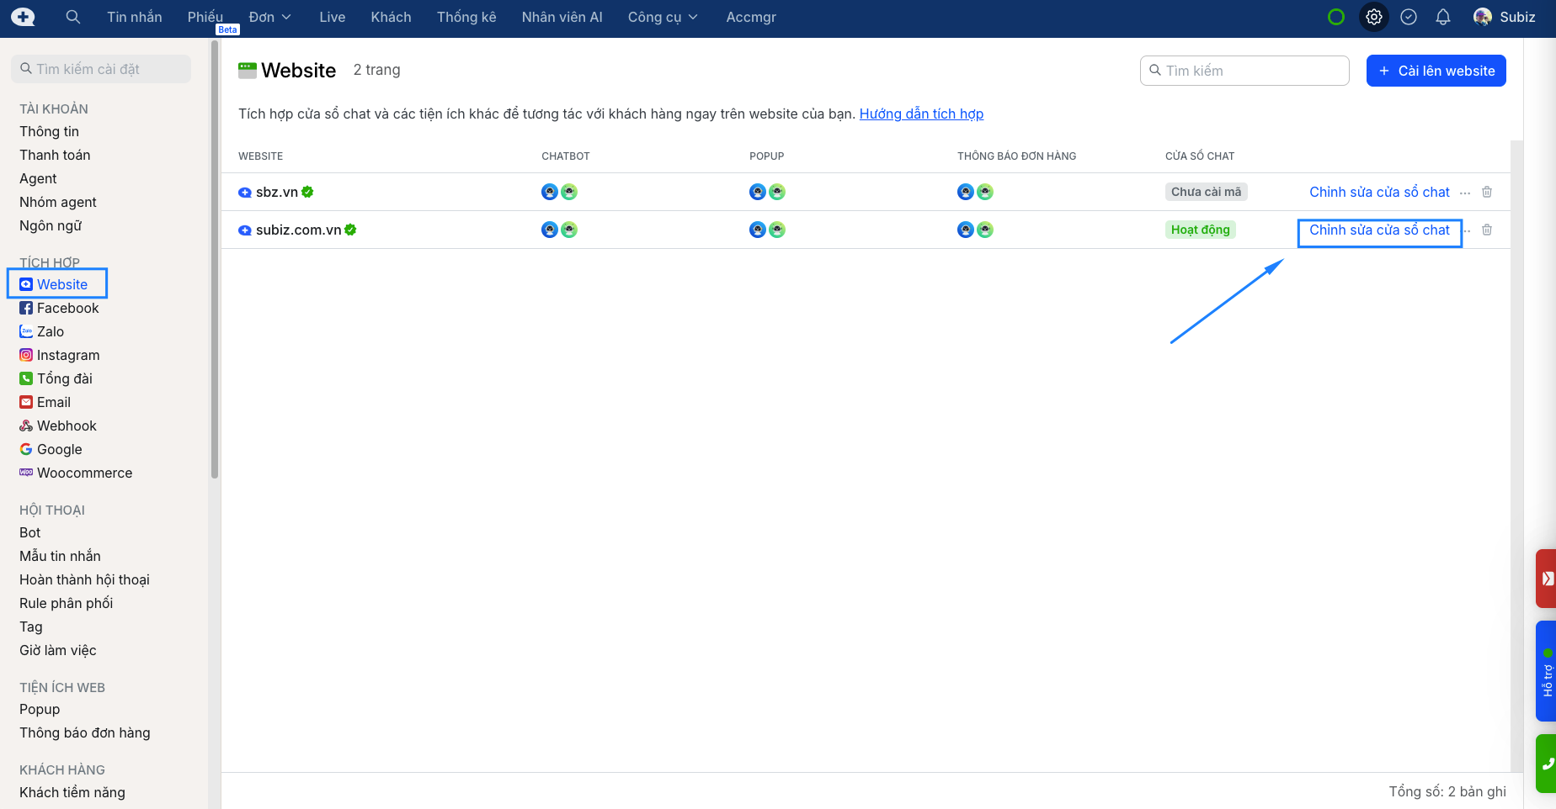Expand the Đơn dropdown menu
Viewport: 1556px width, 809px height.
point(270,17)
